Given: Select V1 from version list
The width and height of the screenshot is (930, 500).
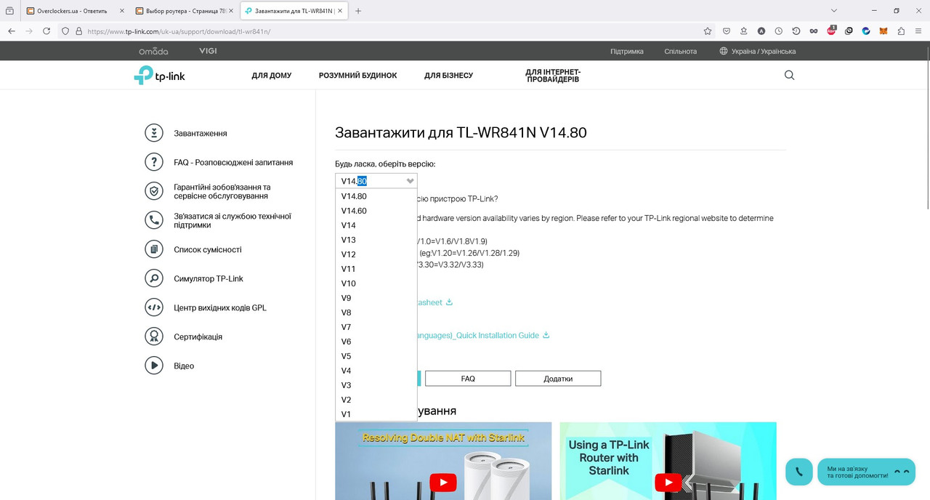Looking at the screenshot, I should (376, 414).
